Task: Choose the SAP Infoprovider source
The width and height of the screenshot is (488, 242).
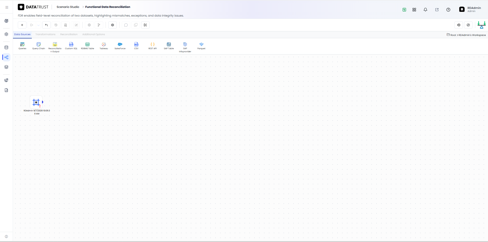Action: (x=185, y=47)
